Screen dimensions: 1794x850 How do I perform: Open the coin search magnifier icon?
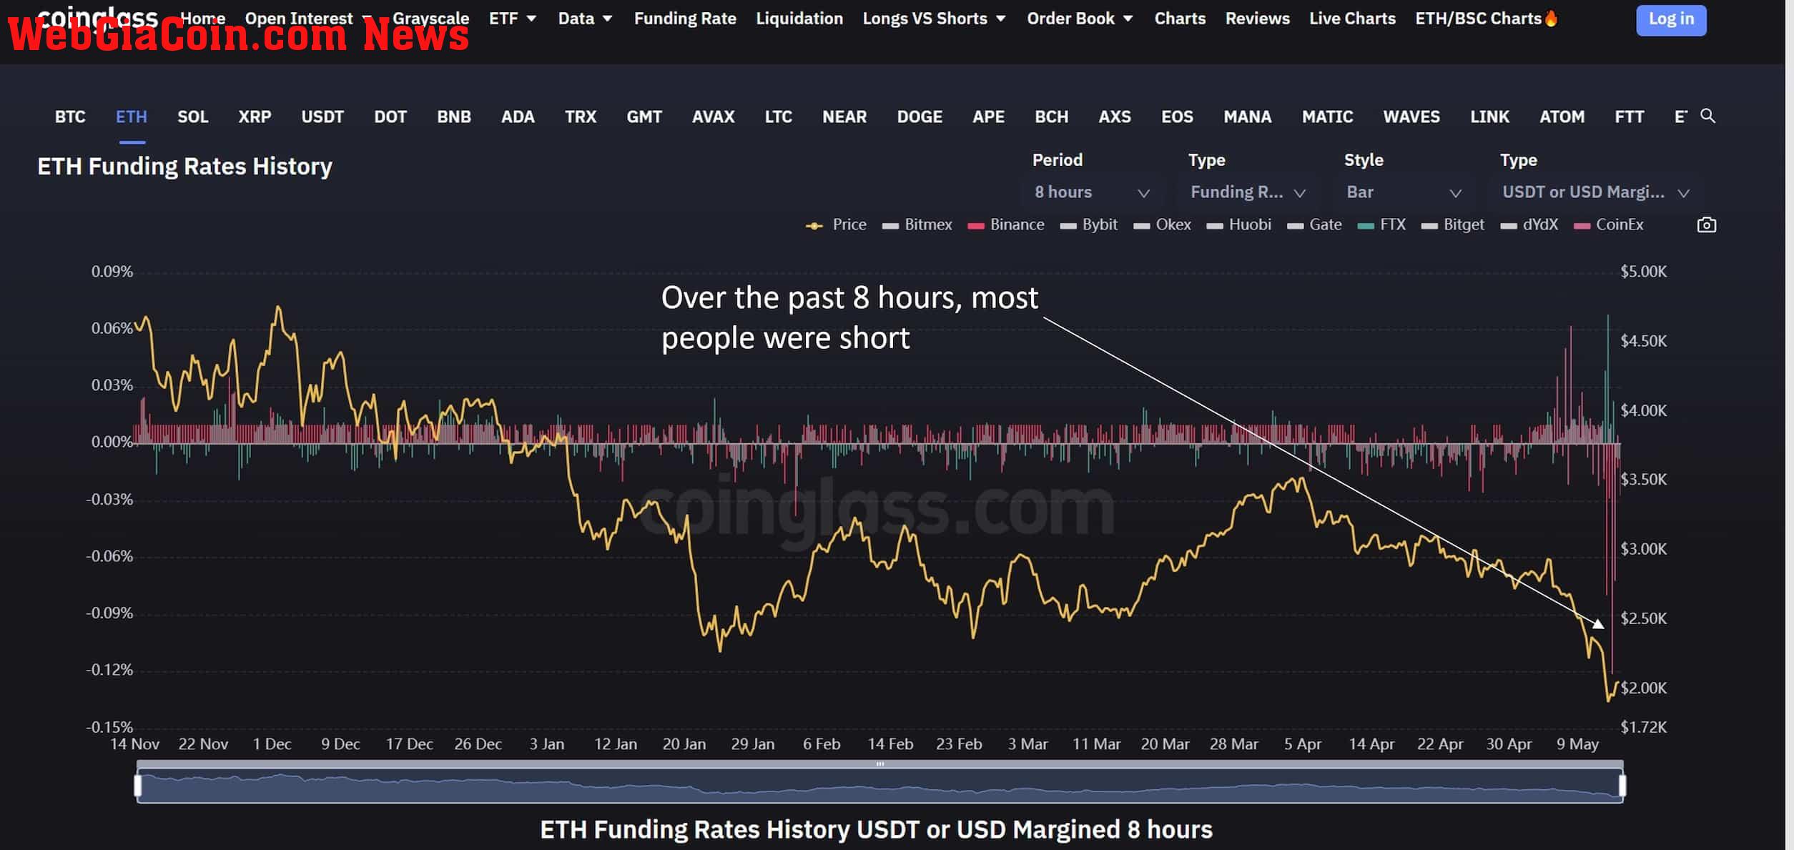tap(1707, 116)
